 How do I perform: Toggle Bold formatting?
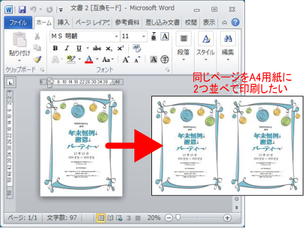pos(55,48)
